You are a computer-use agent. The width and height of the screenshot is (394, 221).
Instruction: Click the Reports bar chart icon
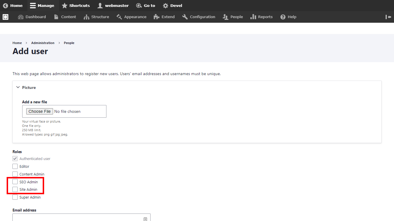(x=253, y=17)
